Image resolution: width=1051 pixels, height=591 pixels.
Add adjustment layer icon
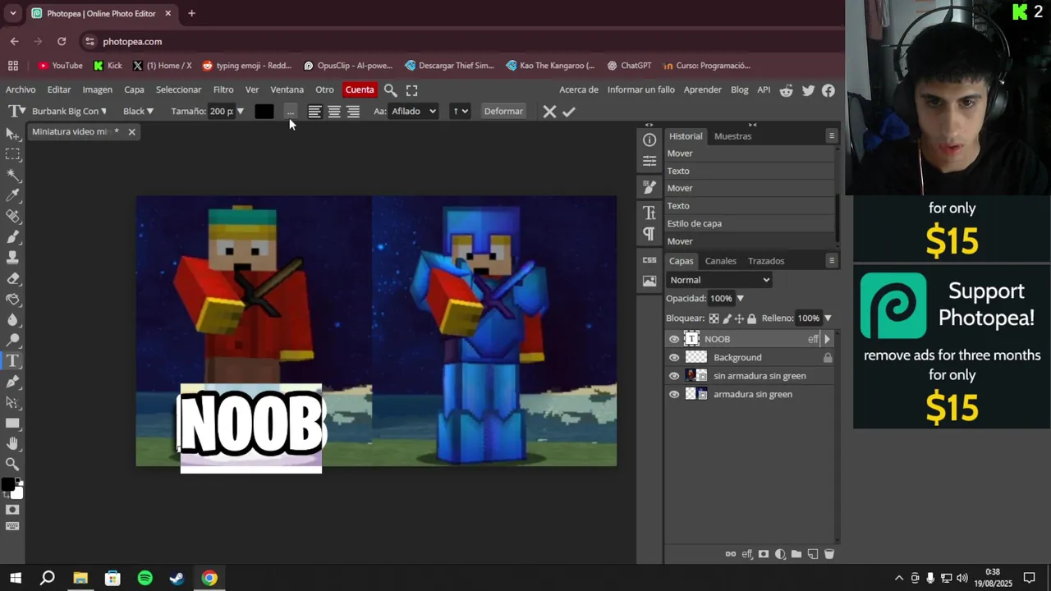[780, 554]
